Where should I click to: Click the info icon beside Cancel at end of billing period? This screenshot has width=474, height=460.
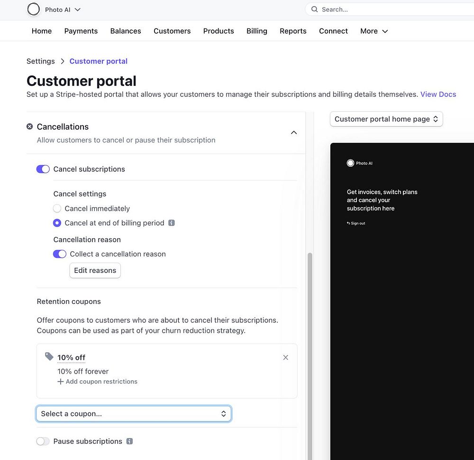(172, 223)
